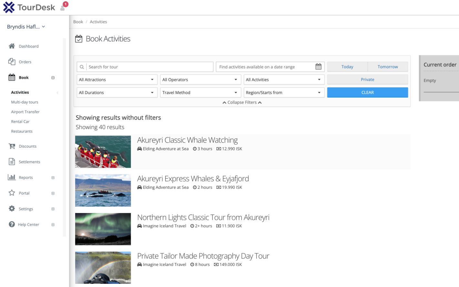
Task: Open the All Attractions dropdown
Action: [117, 80]
